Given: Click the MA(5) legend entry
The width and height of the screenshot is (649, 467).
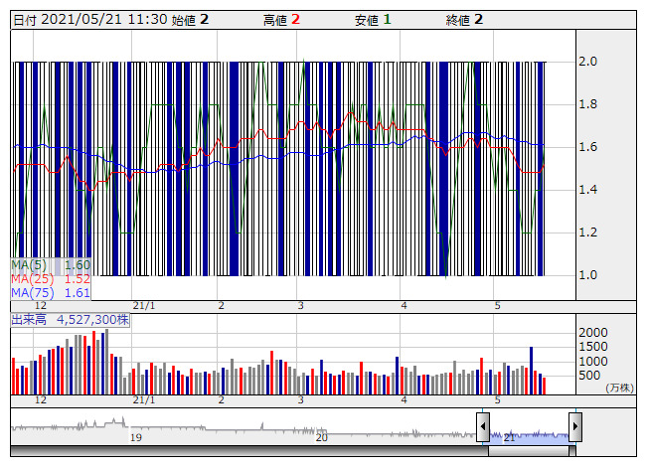Looking at the screenshot, I should coord(51,265).
